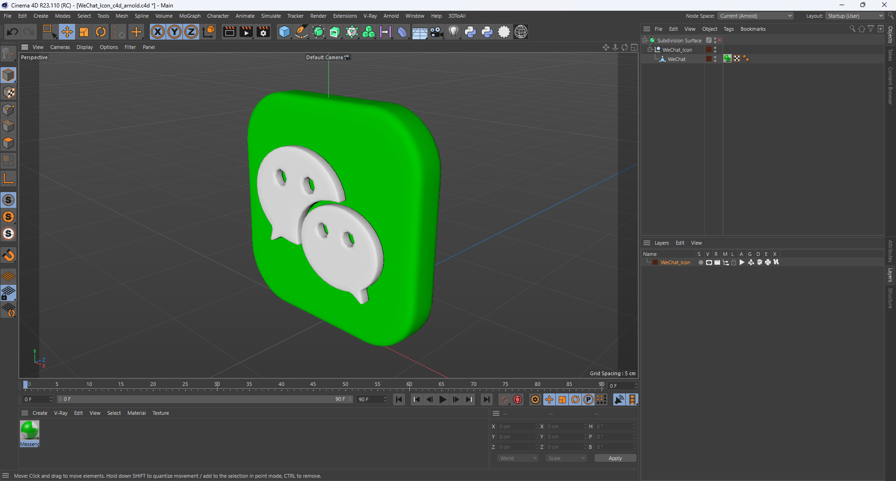Toggle WeChat_Icon layer lock
This screenshot has height=481, width=896.
tap(734, 262)
